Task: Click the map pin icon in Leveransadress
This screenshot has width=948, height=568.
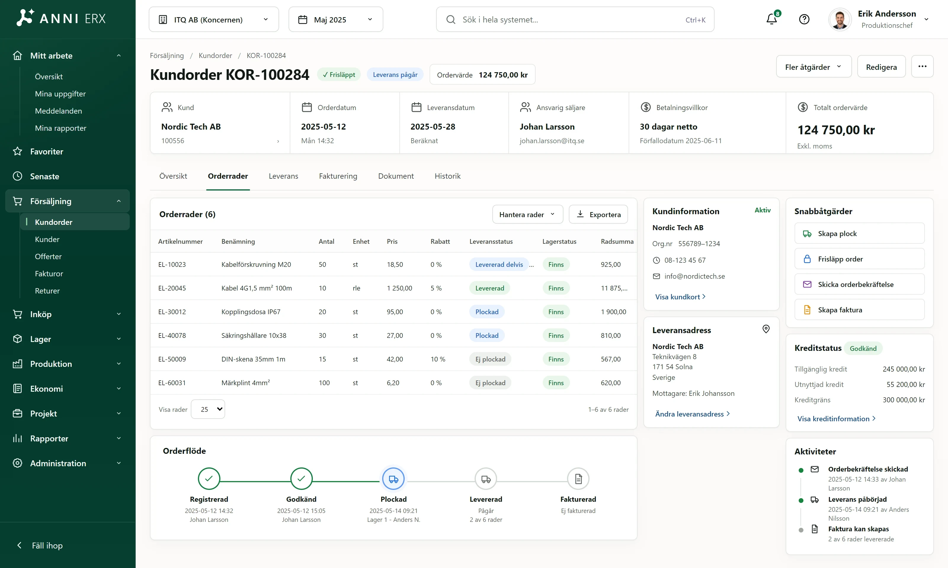Action: pyautogui.click(x=766, y=329)
